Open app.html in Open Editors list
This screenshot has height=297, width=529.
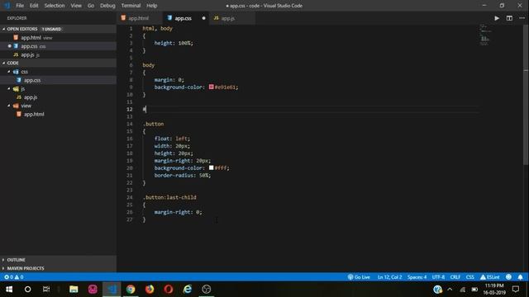(x=58, y=38)
